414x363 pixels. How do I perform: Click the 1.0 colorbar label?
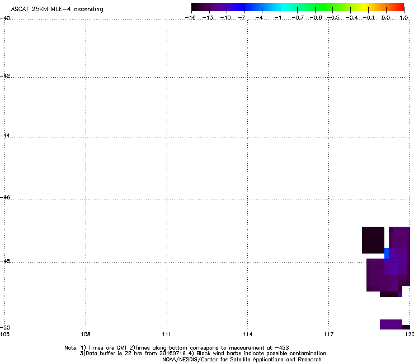404,18
